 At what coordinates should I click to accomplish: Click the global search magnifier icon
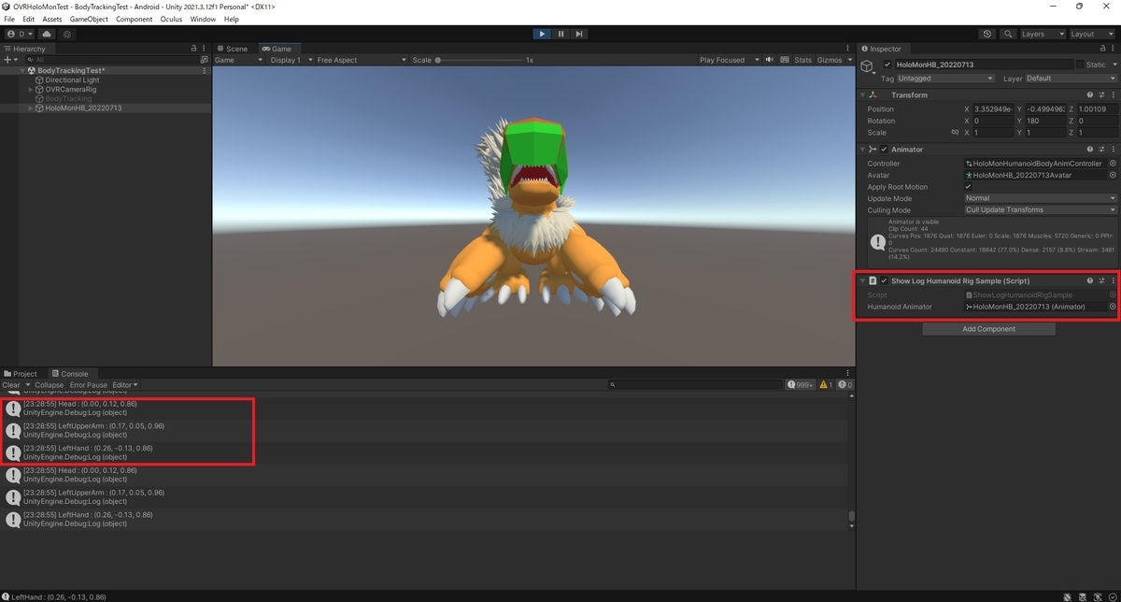[1008, 34]
